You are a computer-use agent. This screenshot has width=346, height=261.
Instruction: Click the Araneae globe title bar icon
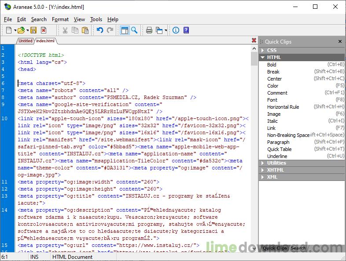coord(7,7)
